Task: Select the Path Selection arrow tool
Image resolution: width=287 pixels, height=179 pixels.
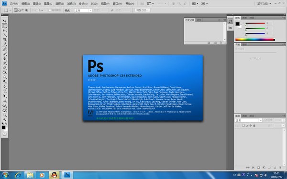Action: (x=5, y=96)
